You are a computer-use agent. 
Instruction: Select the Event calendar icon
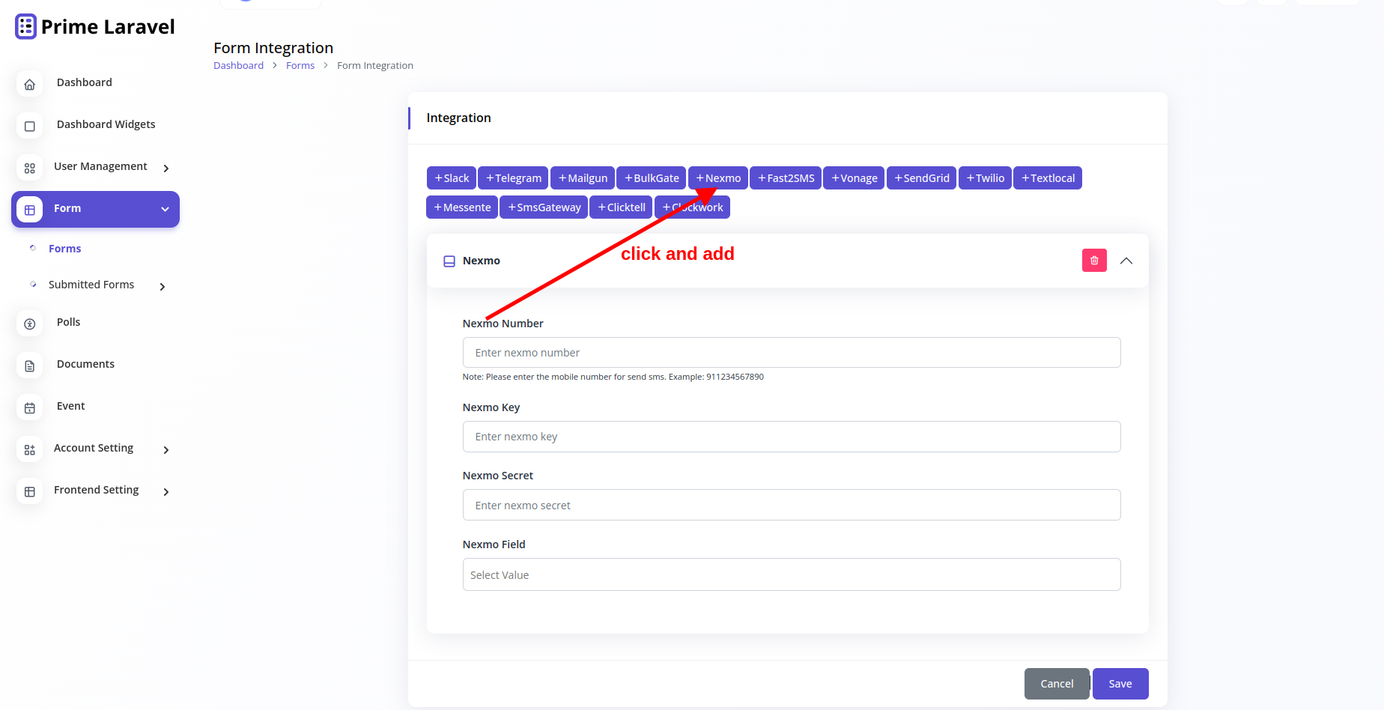[29, 407]
